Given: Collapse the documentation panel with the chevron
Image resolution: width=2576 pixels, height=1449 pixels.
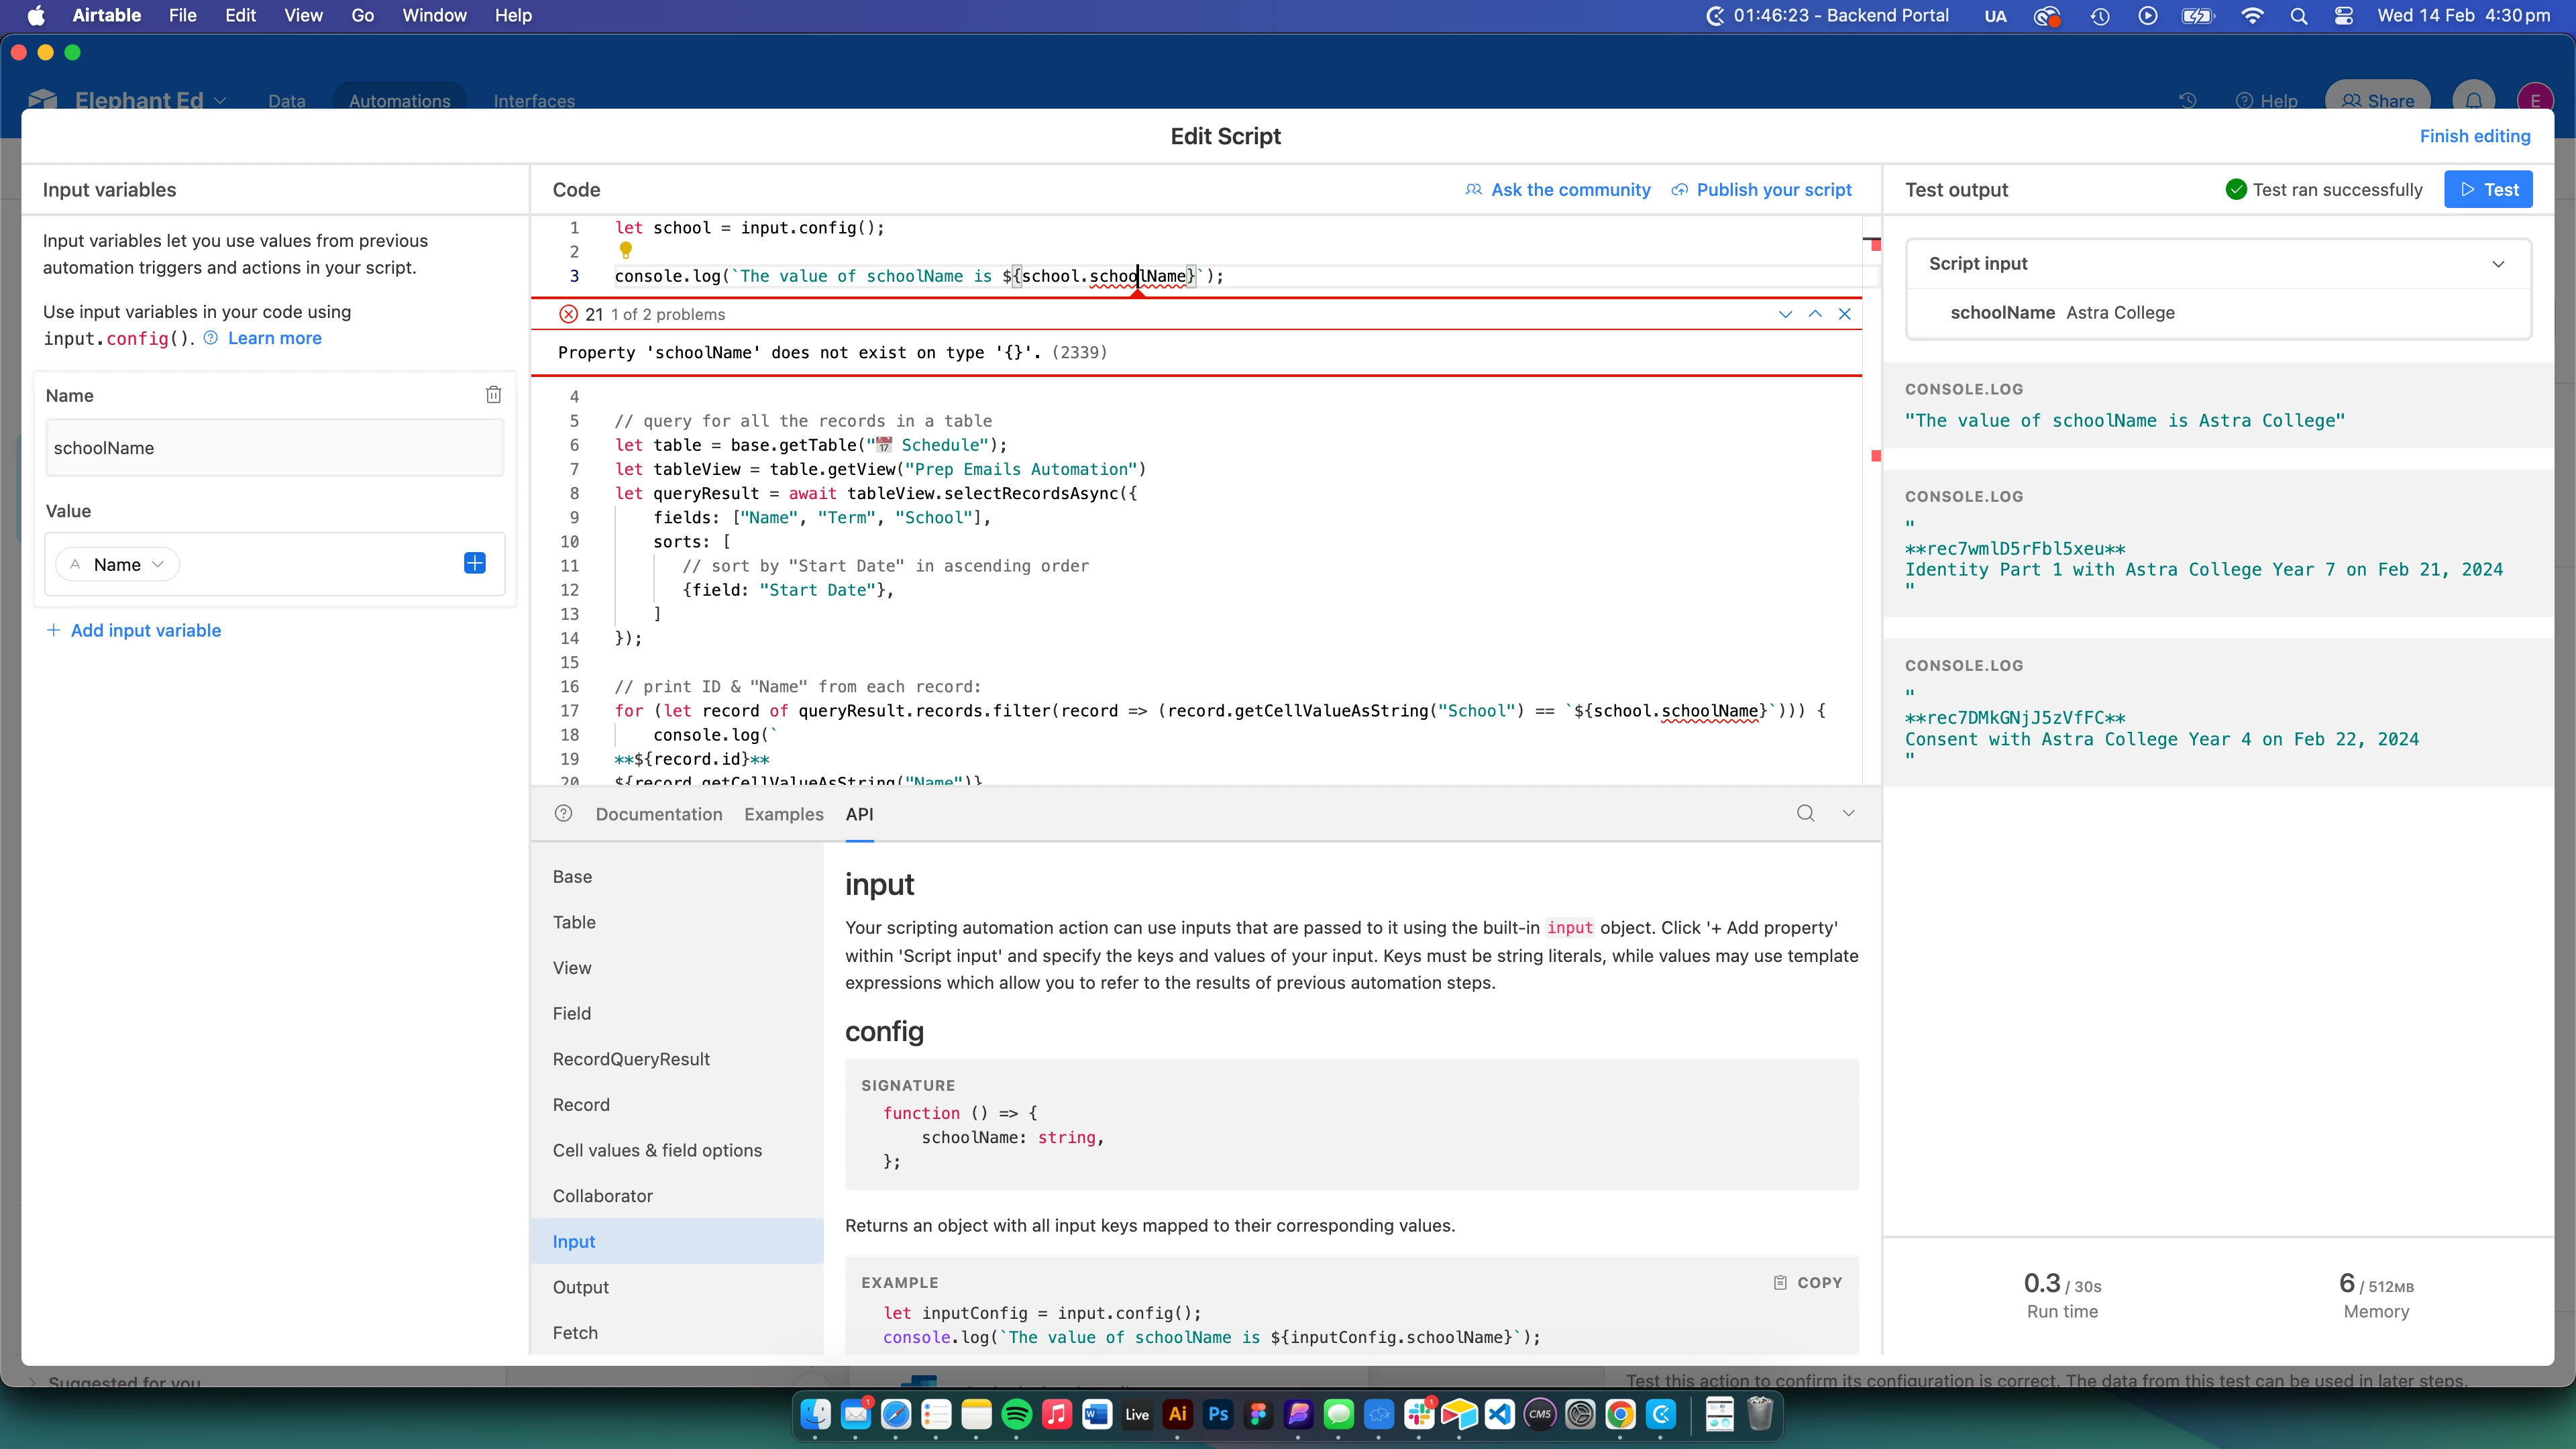Looking at the screenshot, I should (1849, 813).
